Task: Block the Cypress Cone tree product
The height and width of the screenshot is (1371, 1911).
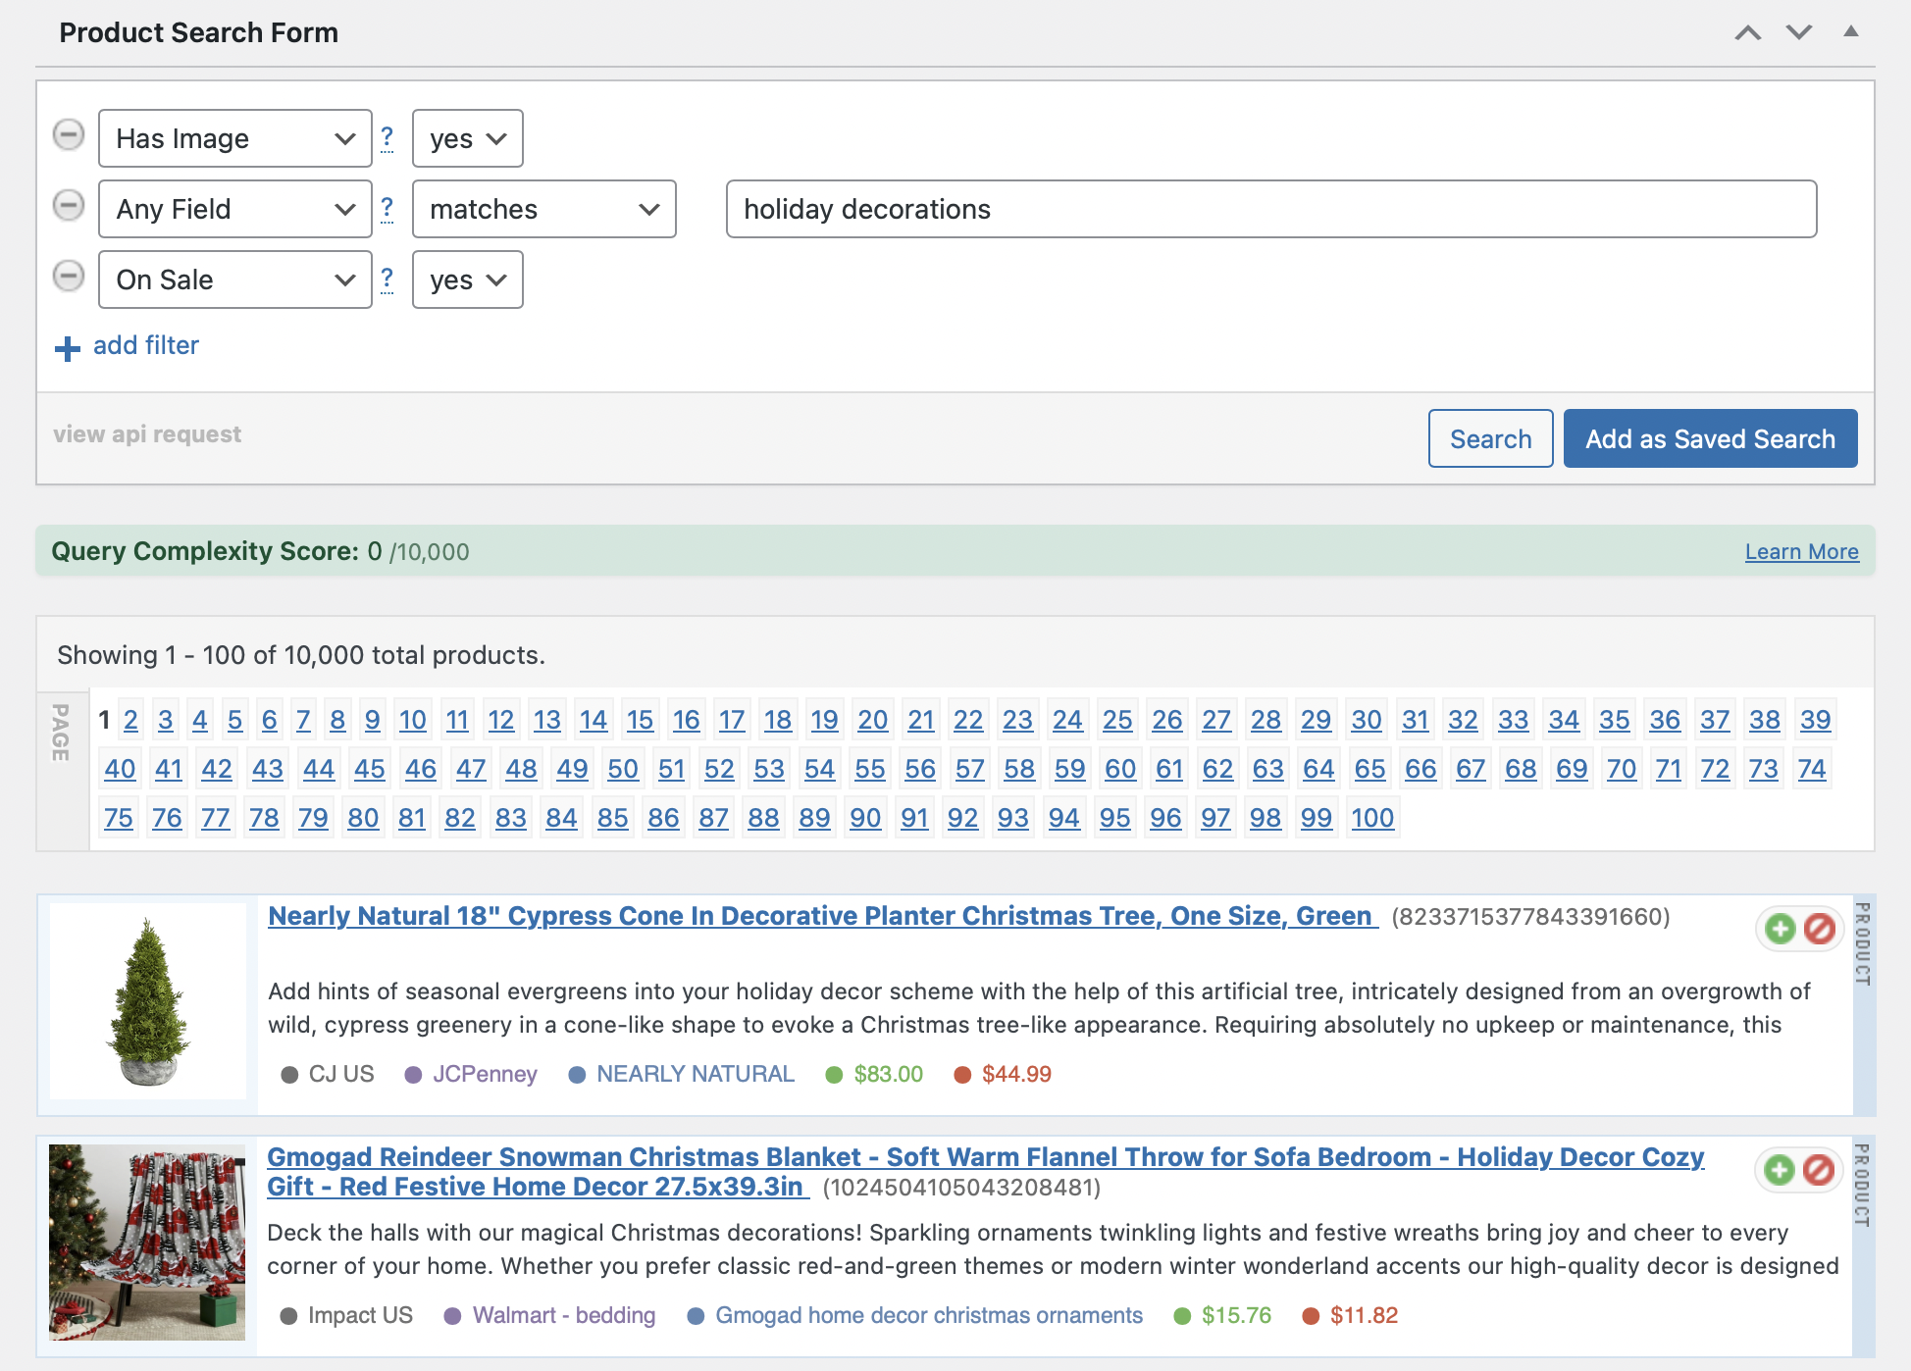Action: coord(1820,928)
